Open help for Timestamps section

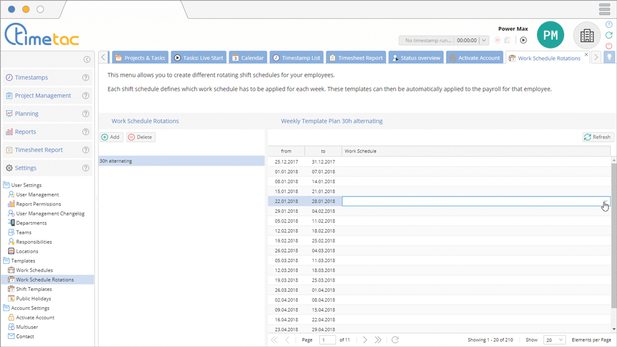[86, 77]
